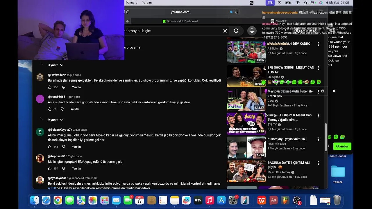The height and width of the screenshot is (209, 372).
Task: Like the @Tophaneli60 comment
Action: [x=50, y=169]
